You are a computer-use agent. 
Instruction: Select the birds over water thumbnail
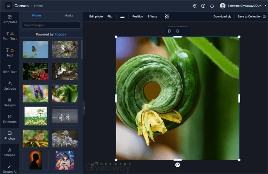click(x=65, y=116)
